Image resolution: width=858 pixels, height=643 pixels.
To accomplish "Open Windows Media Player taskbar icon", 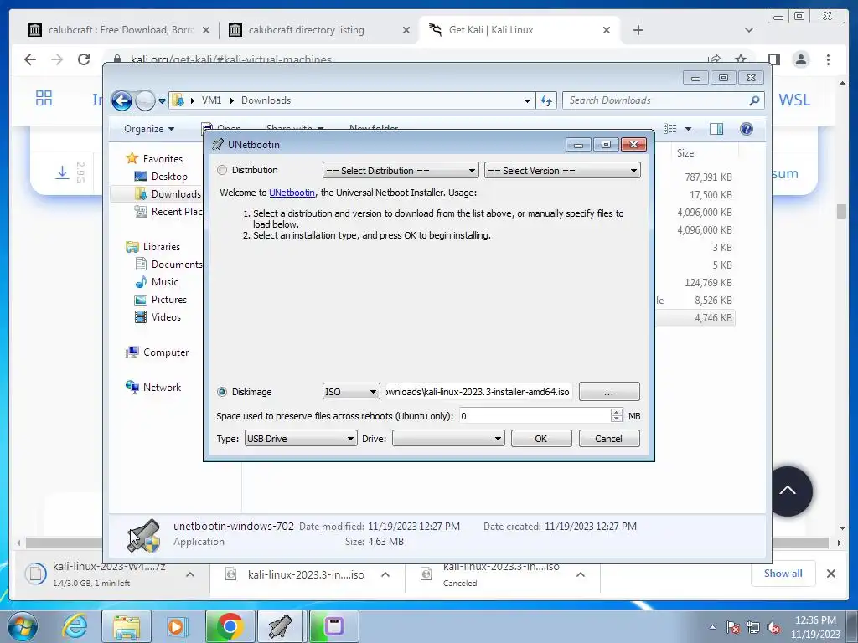I will pyautogui.click(x=178, y=626).
